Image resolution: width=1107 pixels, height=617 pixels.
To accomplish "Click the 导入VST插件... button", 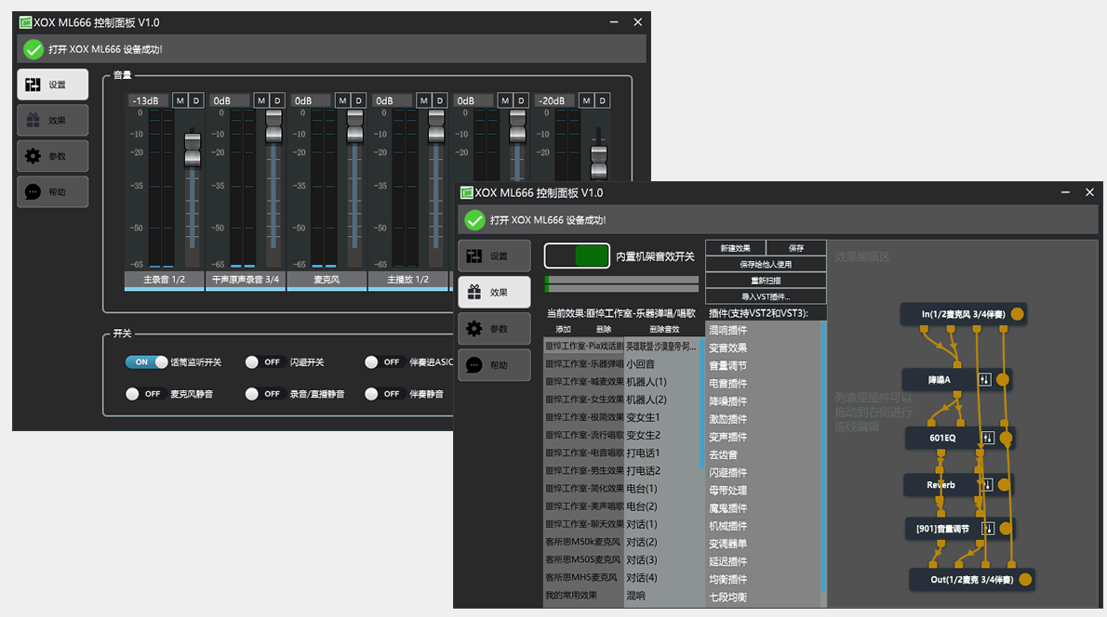I will click(x=766, y=296).
